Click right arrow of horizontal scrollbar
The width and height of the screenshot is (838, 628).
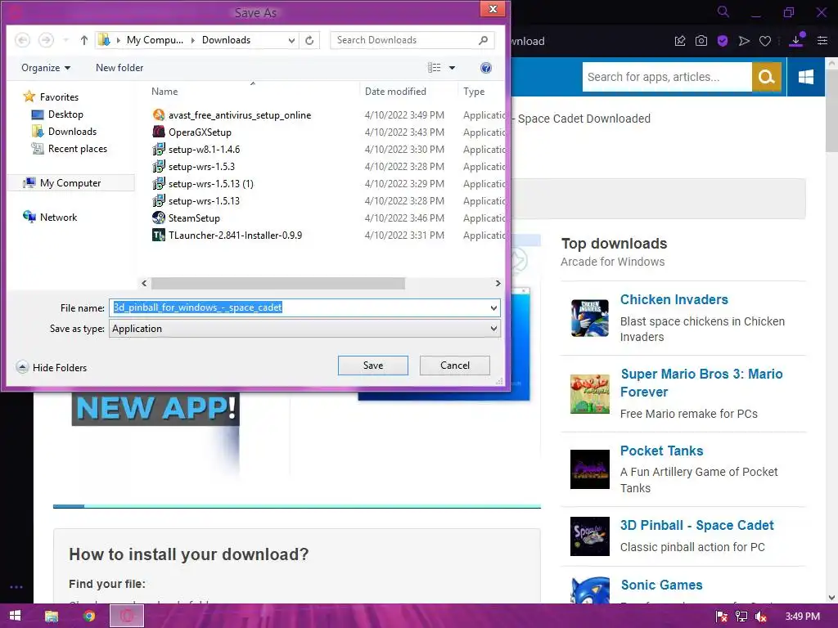[498, 283]
